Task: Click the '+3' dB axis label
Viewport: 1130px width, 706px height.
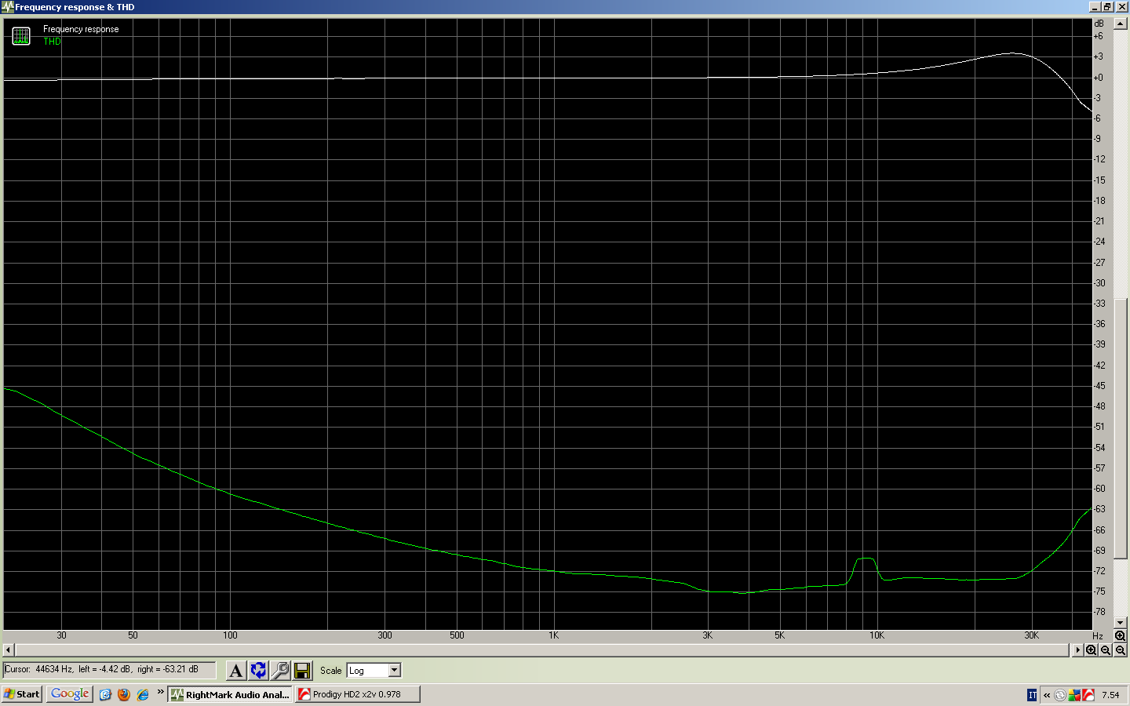Action: point(1099,56)
